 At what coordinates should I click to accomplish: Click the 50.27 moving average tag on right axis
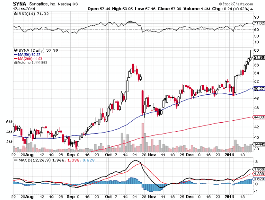pyautogui.click(x=259, y=88)
